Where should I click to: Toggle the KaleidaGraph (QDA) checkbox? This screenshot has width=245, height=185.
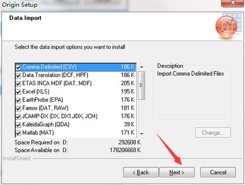tap(18, 125)
